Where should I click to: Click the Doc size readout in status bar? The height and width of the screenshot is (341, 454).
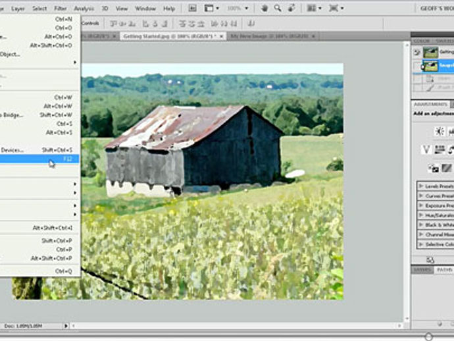pyautogui.click(x=23, y=326)
